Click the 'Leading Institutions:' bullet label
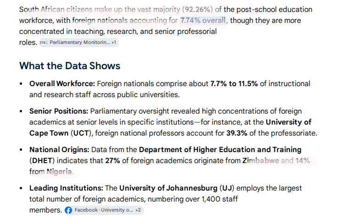Viewport: 342px width, 224px height. pyautogui.click(x=66, y=188)
